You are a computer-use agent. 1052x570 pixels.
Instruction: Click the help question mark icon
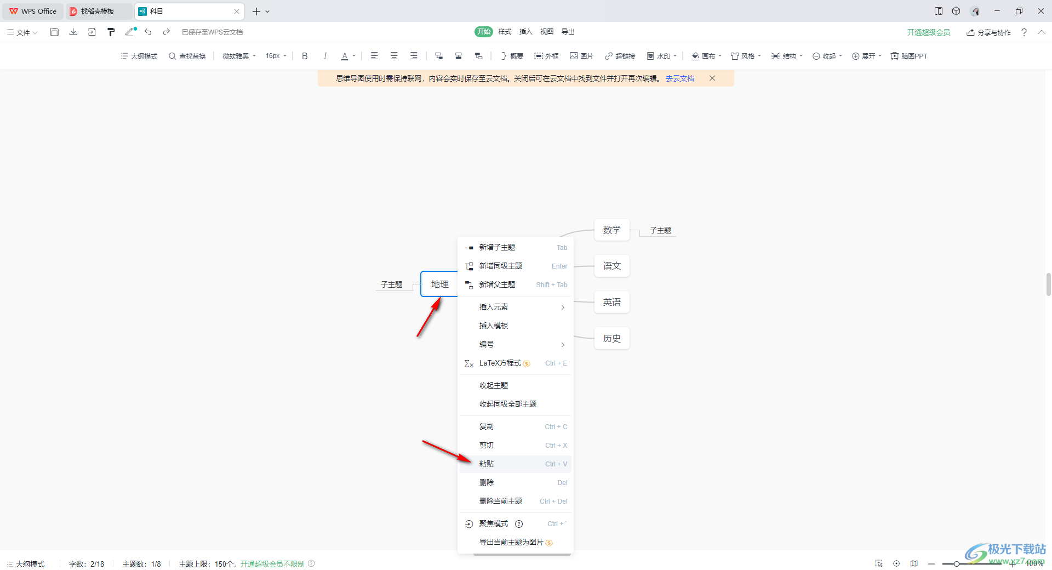1024,32
